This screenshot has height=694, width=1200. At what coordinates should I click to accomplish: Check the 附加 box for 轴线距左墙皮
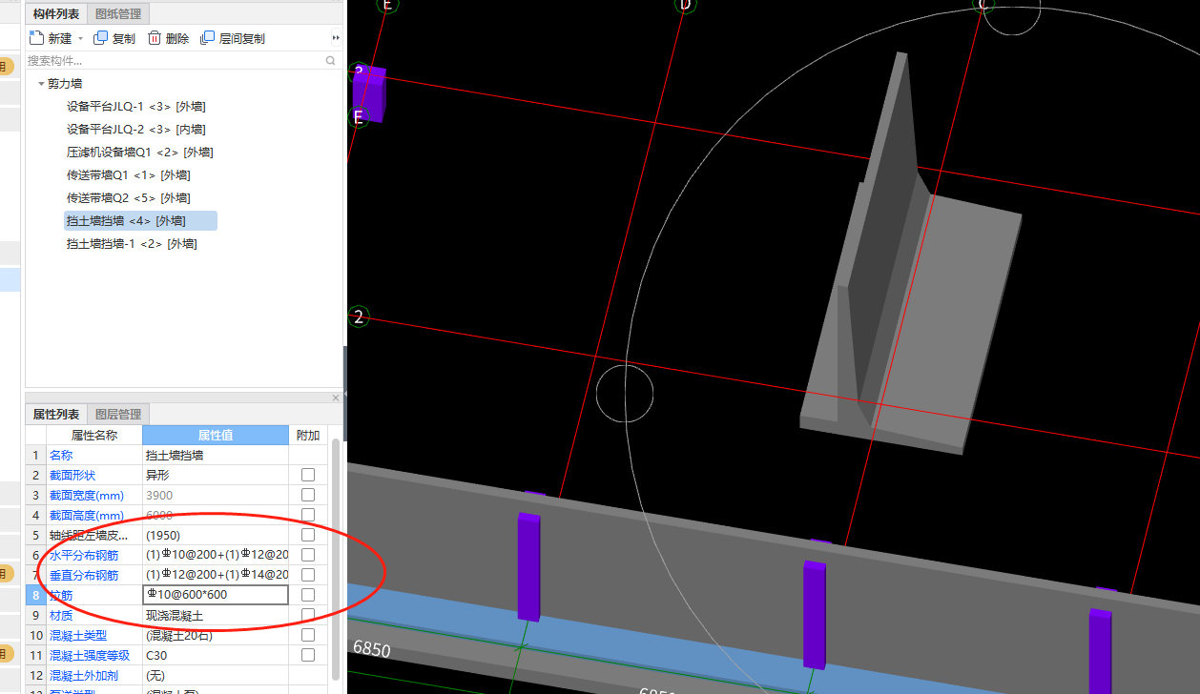click(308, 535)
